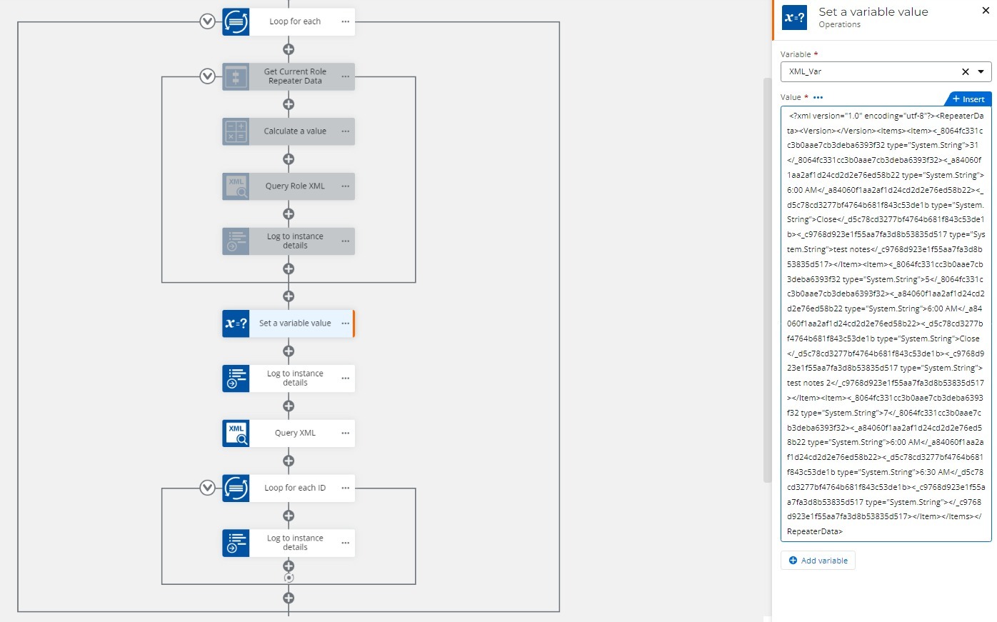Click the Loop for each ID action icon
Viewport: 997px width, 622px height.
point(236,488)
